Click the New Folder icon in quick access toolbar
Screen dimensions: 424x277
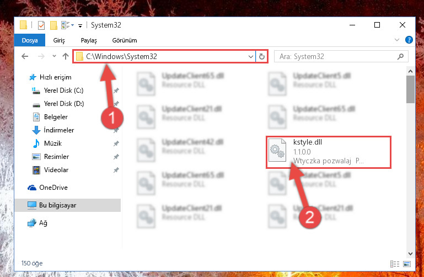click(x=53, y=25)
